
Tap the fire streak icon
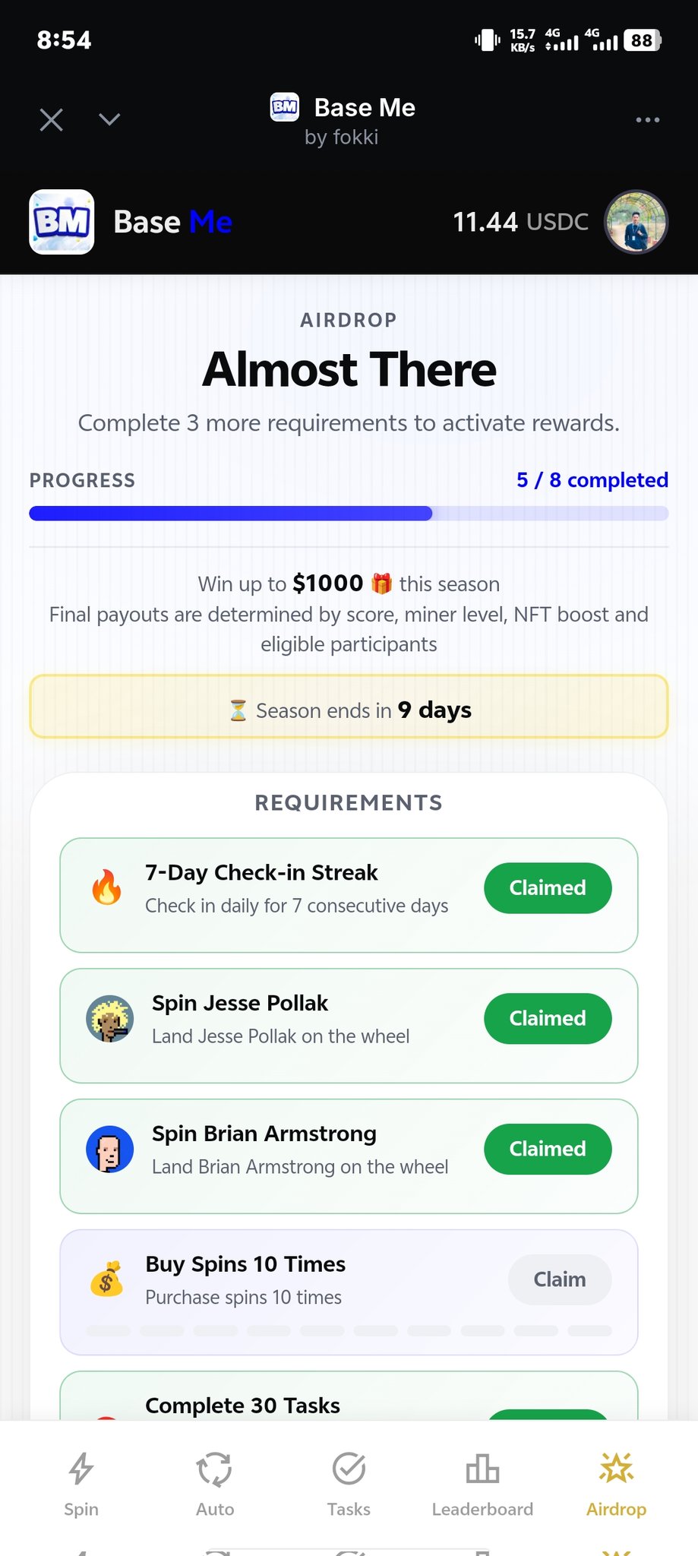[x=106, y=887]
